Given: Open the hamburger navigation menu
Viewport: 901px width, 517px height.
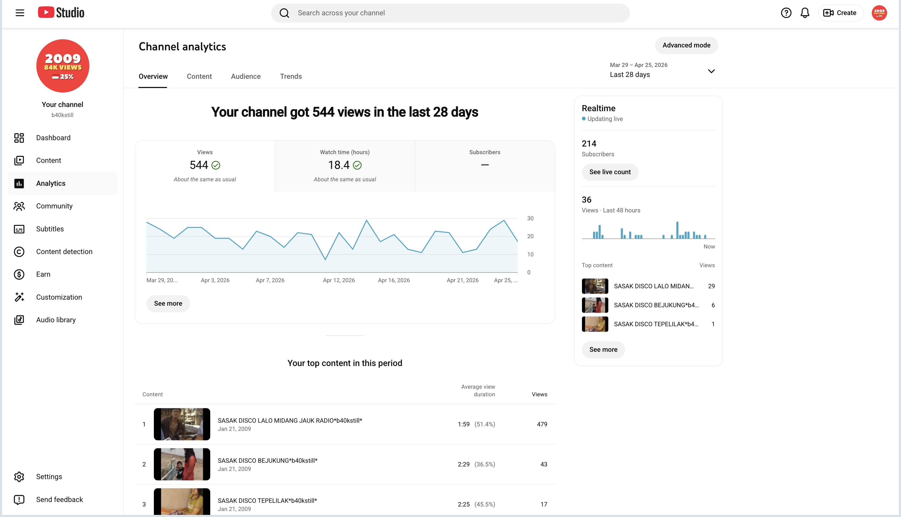Looking at the screenshot, I should pos(20,13).
